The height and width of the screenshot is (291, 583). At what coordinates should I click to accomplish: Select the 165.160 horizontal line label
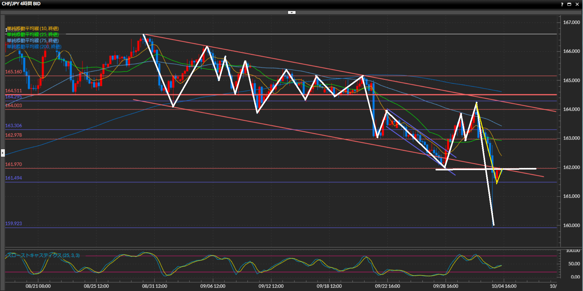pyautogui.click(x=13, y=72)
